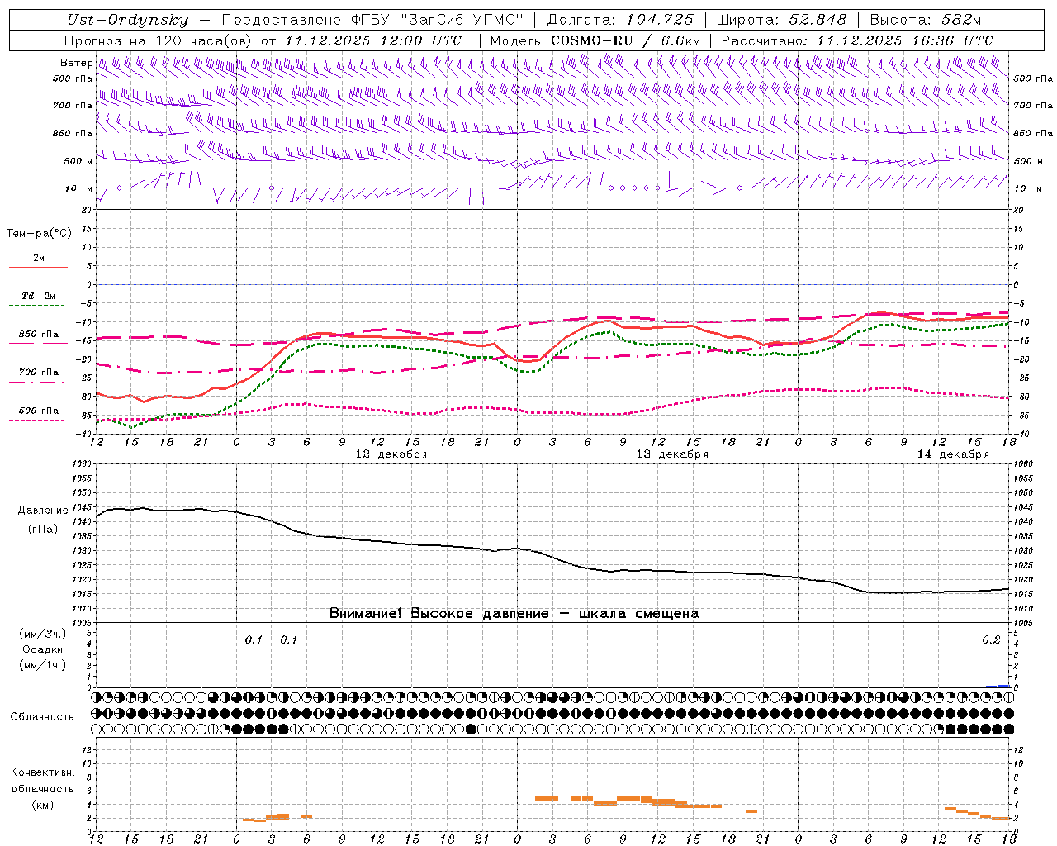
Task: Click the 700 гПа temperature legend entry
Action: point(38,373)
